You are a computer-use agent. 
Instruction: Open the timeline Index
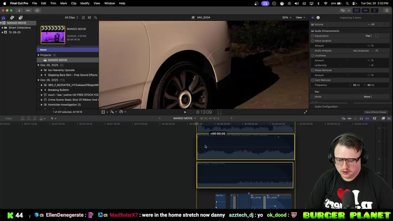tap(9, 118)
